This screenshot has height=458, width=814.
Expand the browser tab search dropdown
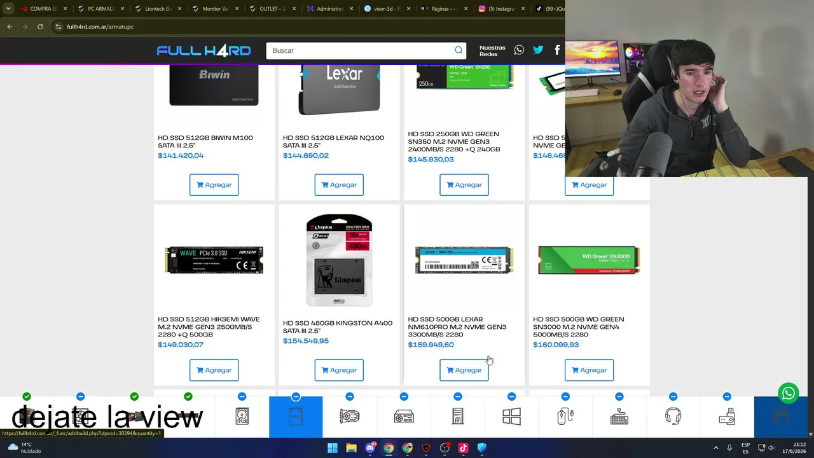coord(8,9)
